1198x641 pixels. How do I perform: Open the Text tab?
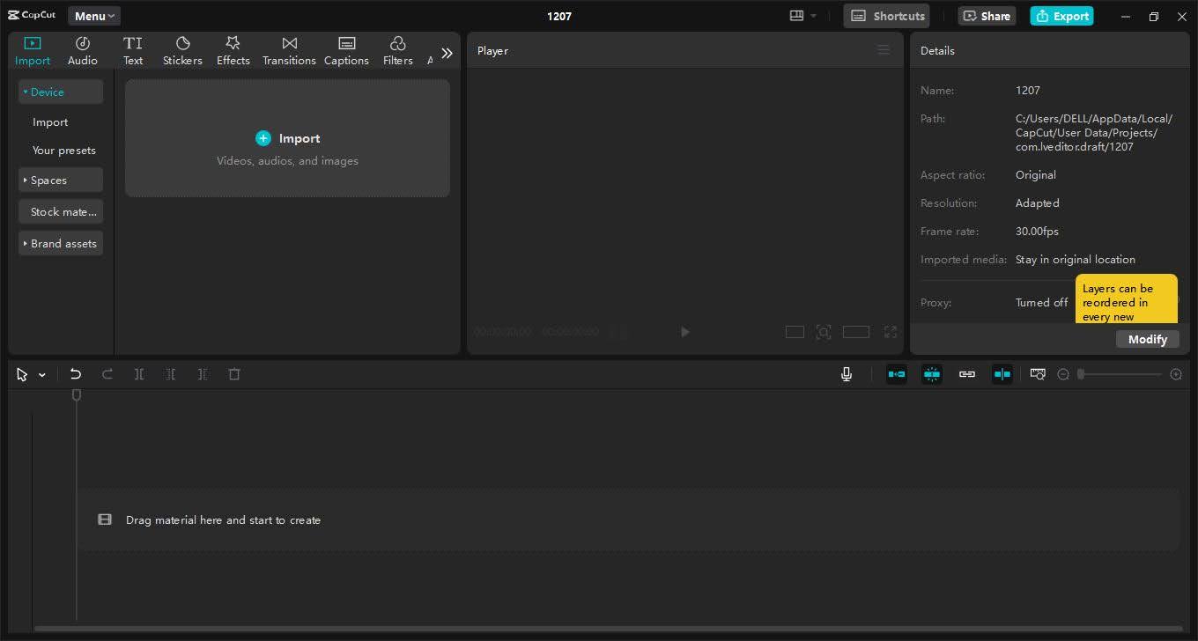click(133, 51)
